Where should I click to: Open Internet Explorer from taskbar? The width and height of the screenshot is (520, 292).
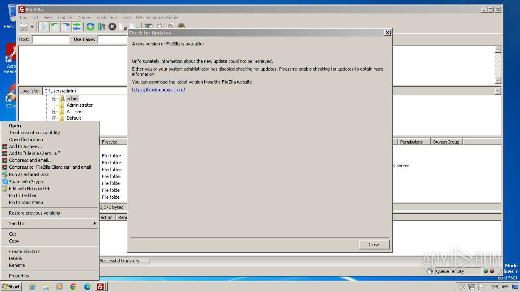(x=32, y=287)
